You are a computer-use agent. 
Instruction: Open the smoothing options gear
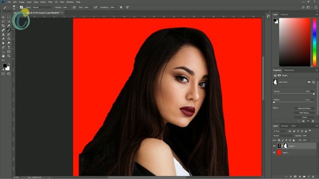point(121,7)
